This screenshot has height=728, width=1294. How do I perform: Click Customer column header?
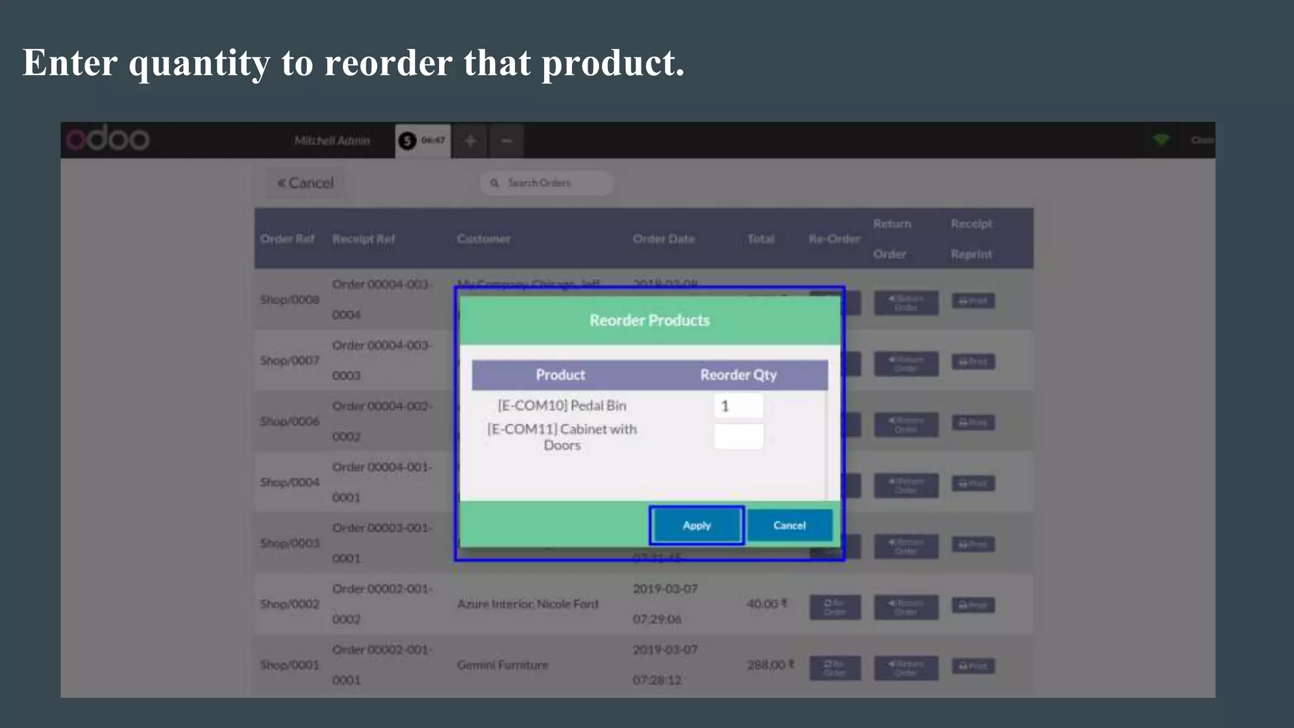click(x=483, y=239)
